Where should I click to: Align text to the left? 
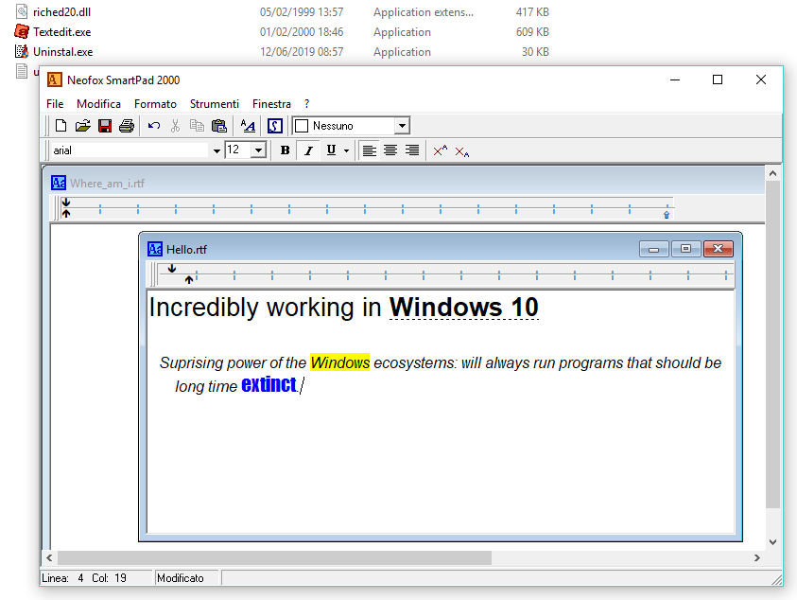coord(369,150)
